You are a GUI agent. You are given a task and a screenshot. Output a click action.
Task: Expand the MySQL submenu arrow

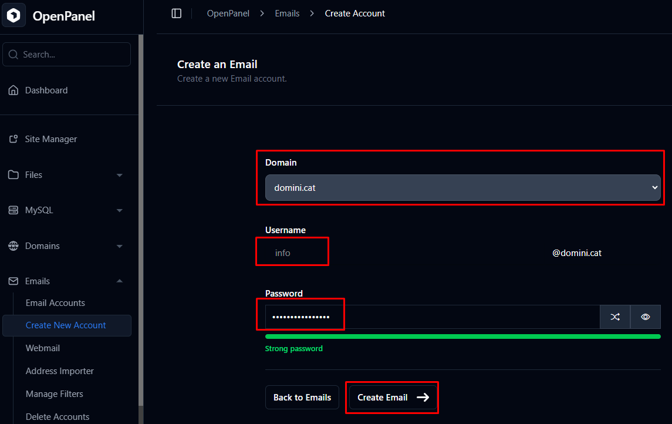click(x=120, y=210)
